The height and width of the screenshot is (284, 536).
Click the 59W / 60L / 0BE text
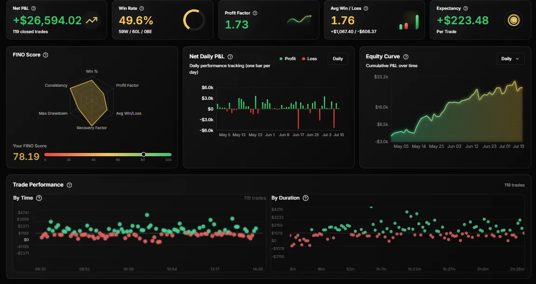(135, 32)
